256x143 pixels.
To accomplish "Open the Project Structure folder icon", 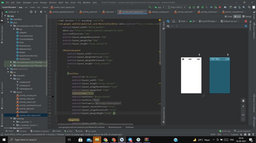I will point(225,7).
